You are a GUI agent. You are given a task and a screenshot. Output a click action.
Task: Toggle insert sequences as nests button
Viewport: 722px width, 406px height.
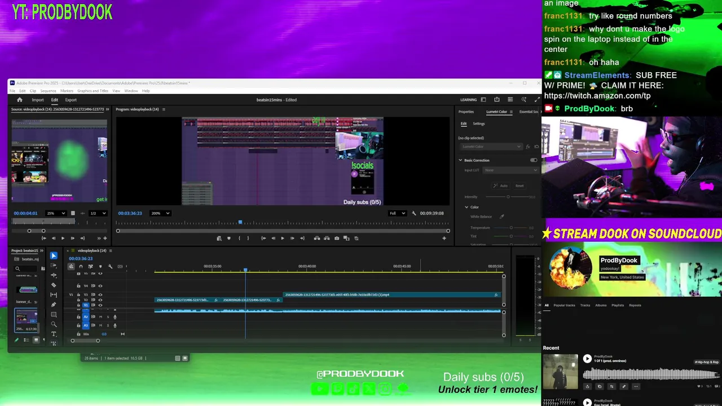[71, 266]
